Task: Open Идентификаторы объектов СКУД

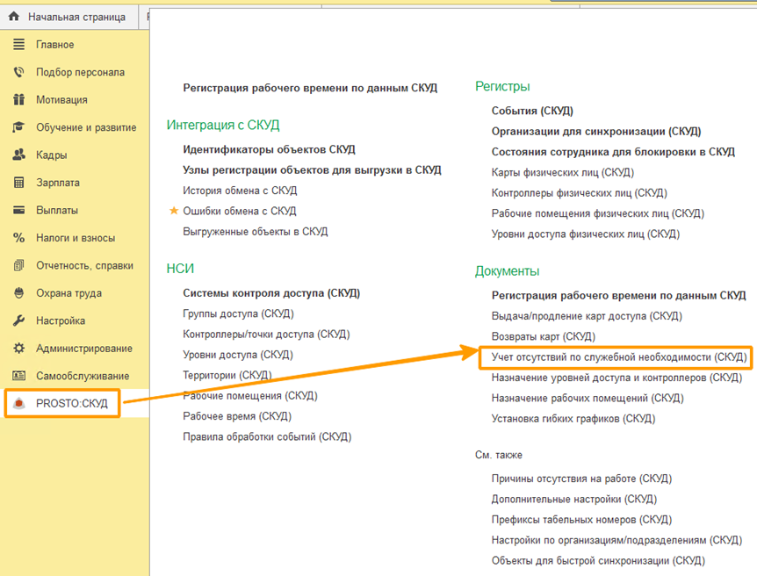Action: [x=269, y=149]
